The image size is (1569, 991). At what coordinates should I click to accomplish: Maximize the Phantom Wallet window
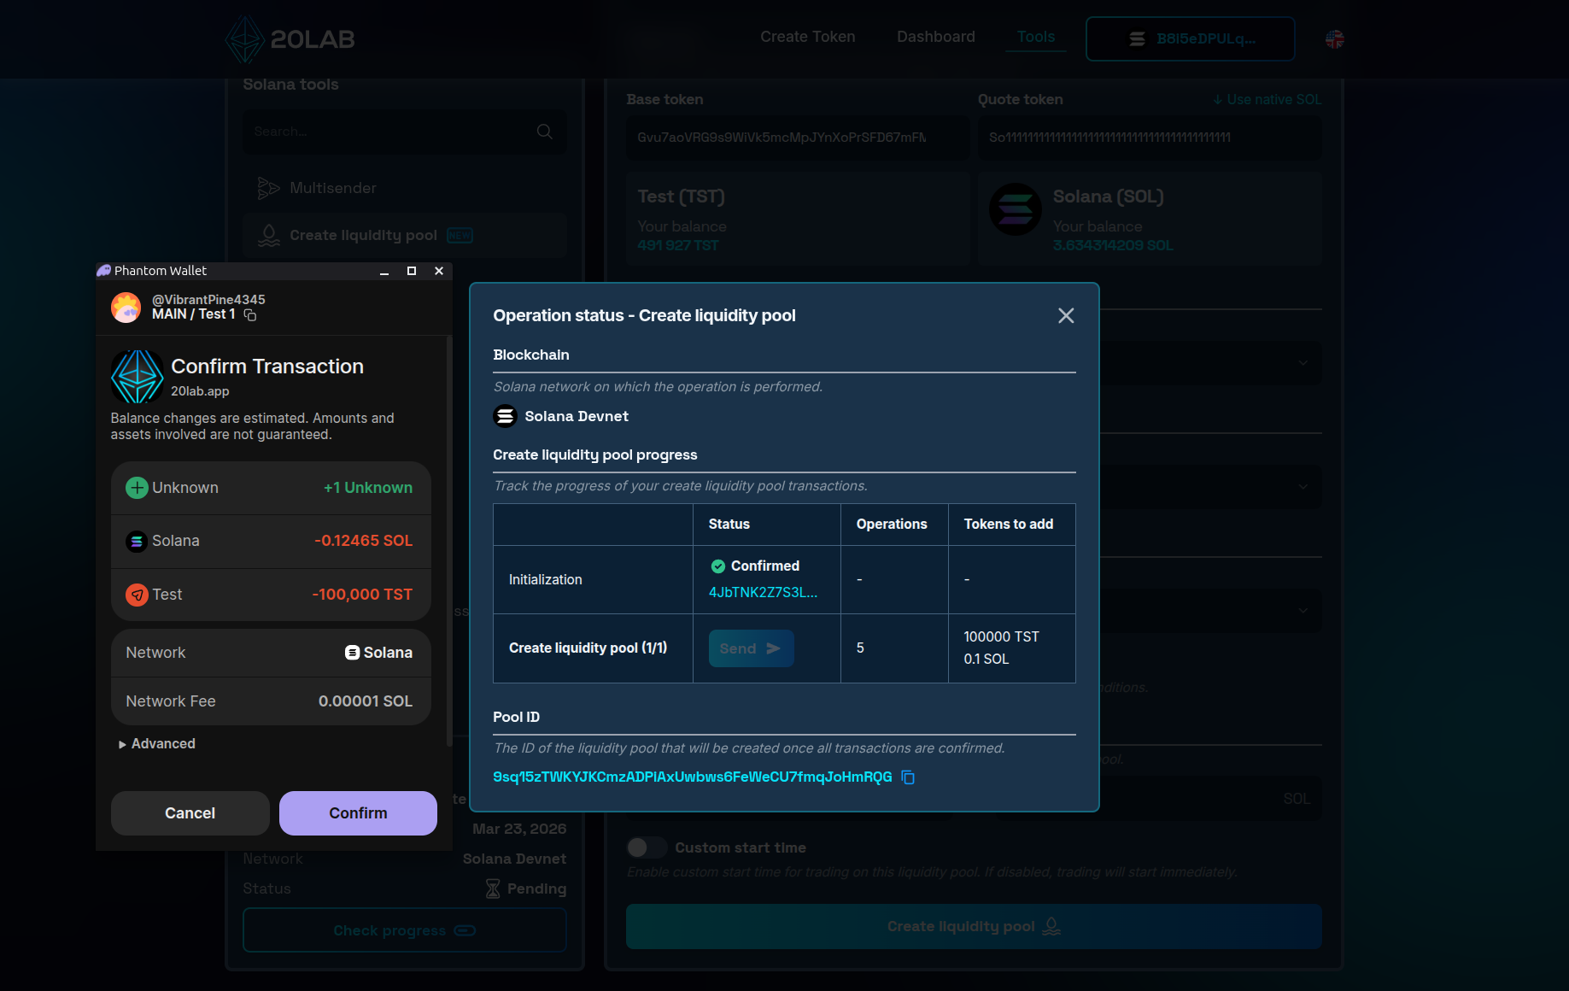point(412,271)
